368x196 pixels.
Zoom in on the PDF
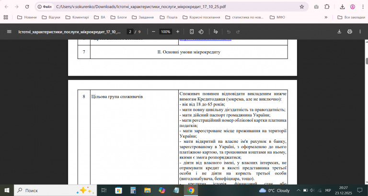tap(178, 32)
